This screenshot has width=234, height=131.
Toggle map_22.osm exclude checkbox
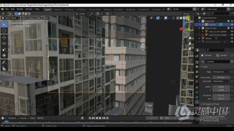[228, 28]
